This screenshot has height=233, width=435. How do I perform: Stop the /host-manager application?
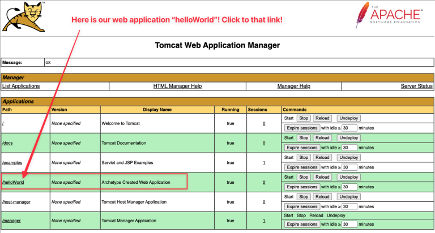point(304,197)
